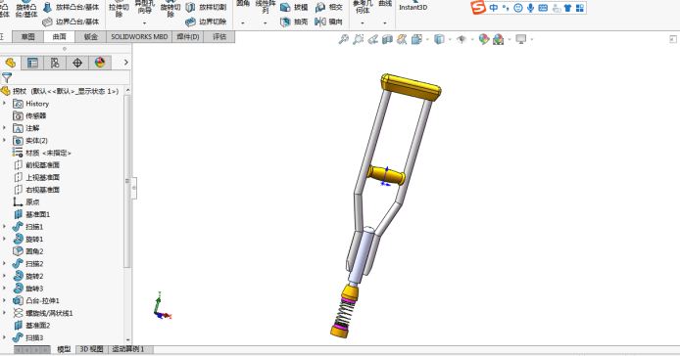Viewport: 680px width, 356px height.
Task: Switch to the 草图 sketch tab
Action: [27, 37]
